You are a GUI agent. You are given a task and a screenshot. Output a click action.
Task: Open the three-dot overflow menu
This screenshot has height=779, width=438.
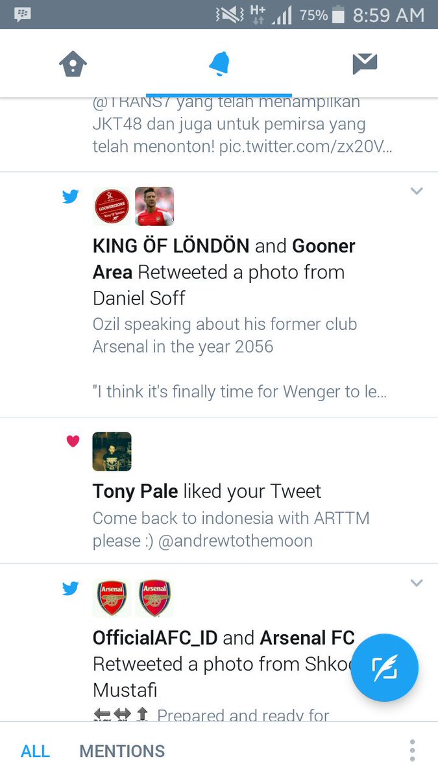click(412, 750)
